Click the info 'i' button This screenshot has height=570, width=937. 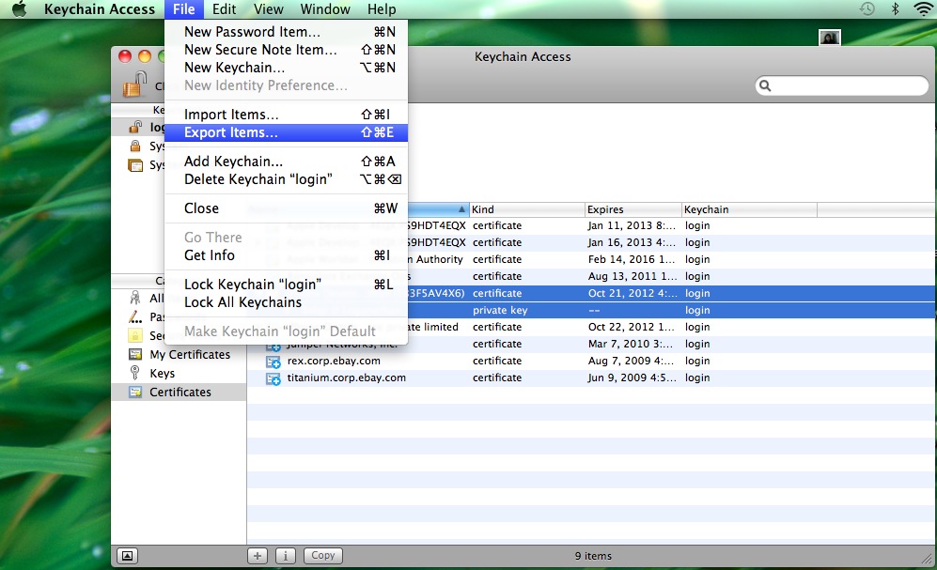coord(286,556)
